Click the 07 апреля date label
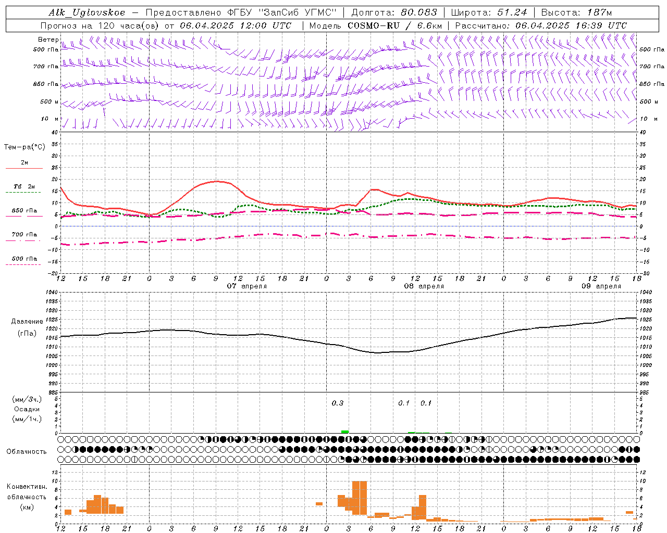The height and width of the screenshot is (533, 667). (x=246, y=286)
